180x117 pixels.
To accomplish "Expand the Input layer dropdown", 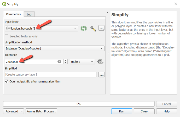I will coord(75,28).
